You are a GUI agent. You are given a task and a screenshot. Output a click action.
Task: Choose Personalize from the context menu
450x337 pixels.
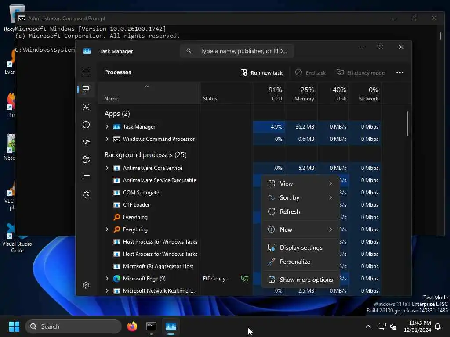tap(300, 262)
